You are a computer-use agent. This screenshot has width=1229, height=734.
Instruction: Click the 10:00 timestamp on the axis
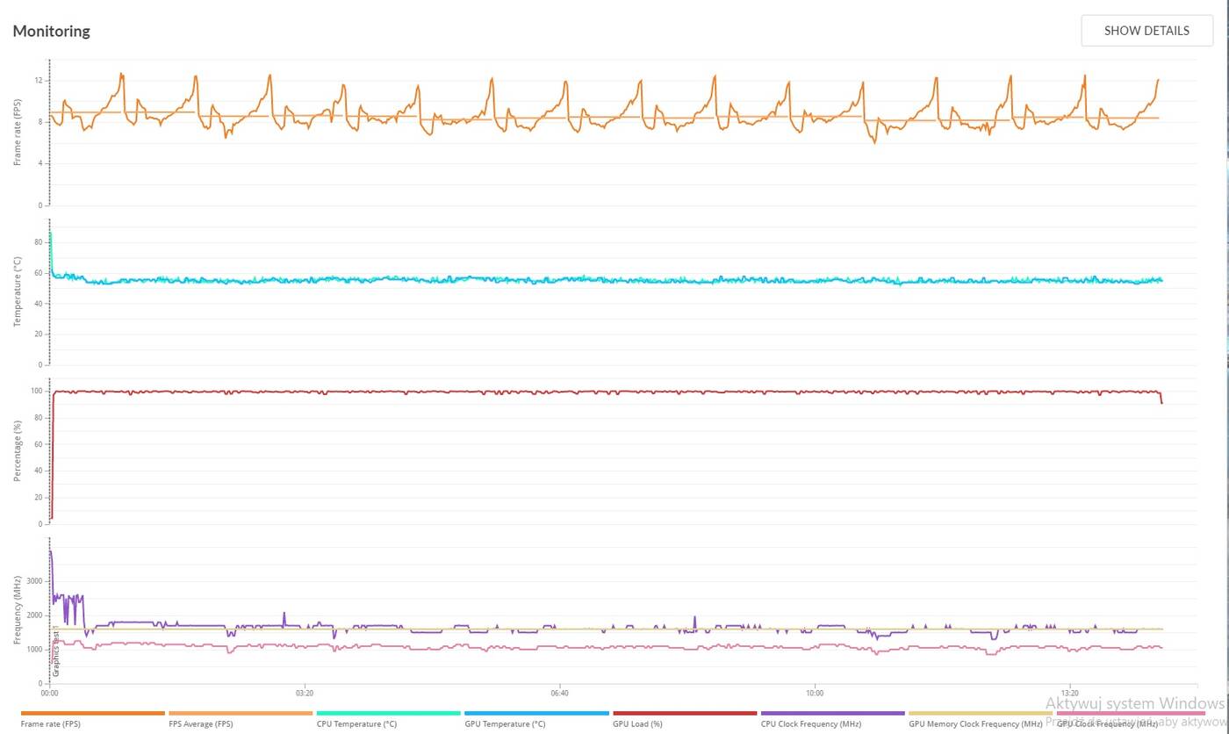click(815, 694)
